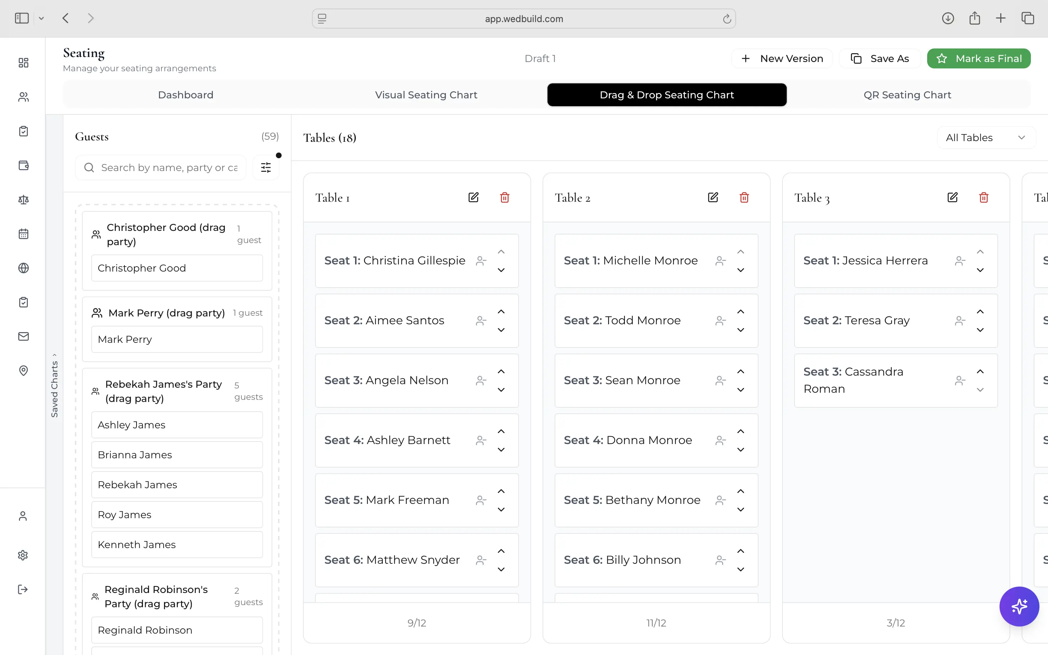Select guest Reginald Robinson in list
This screenshot has width=1048, height=655.
click(x=177, y=630)
